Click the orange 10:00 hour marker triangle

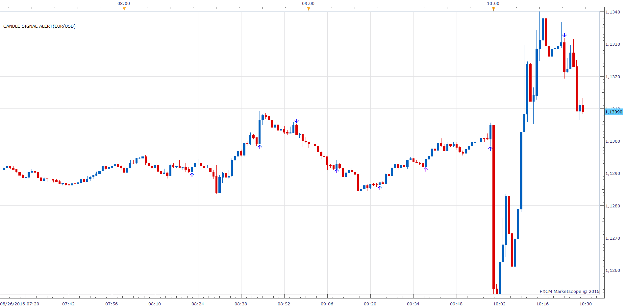pos(493,9)
